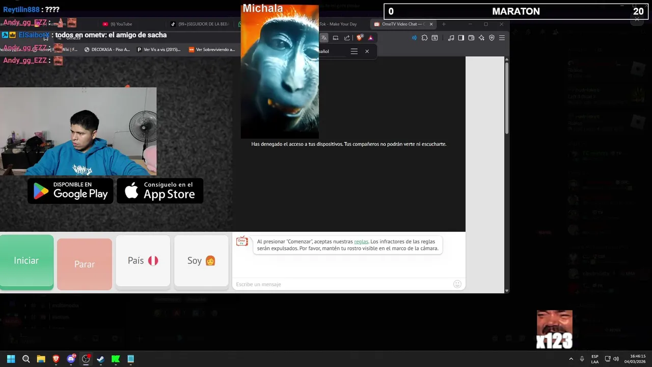This screenshot has height=367, width=652.
Task: Open Brave Rewards triangle icon
Action: click(370, 38)
